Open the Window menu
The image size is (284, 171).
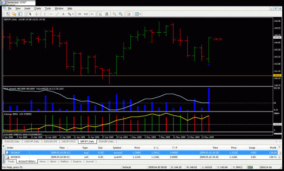tap(59, 8)
